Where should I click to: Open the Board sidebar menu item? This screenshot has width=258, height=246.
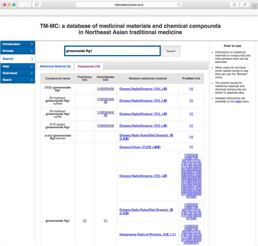pos(18,80)
